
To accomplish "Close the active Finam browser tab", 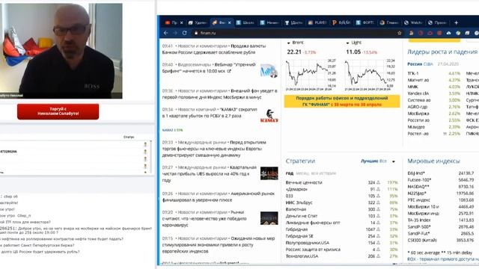I will (x=230, y=22).
